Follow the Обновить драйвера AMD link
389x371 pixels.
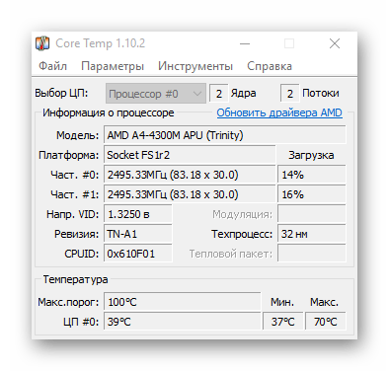279,112
